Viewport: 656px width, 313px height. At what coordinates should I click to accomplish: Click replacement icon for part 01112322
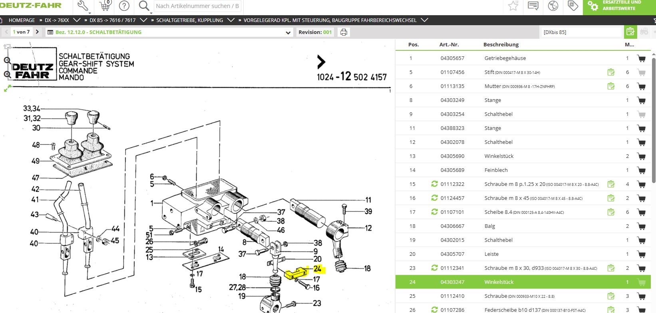434,184
